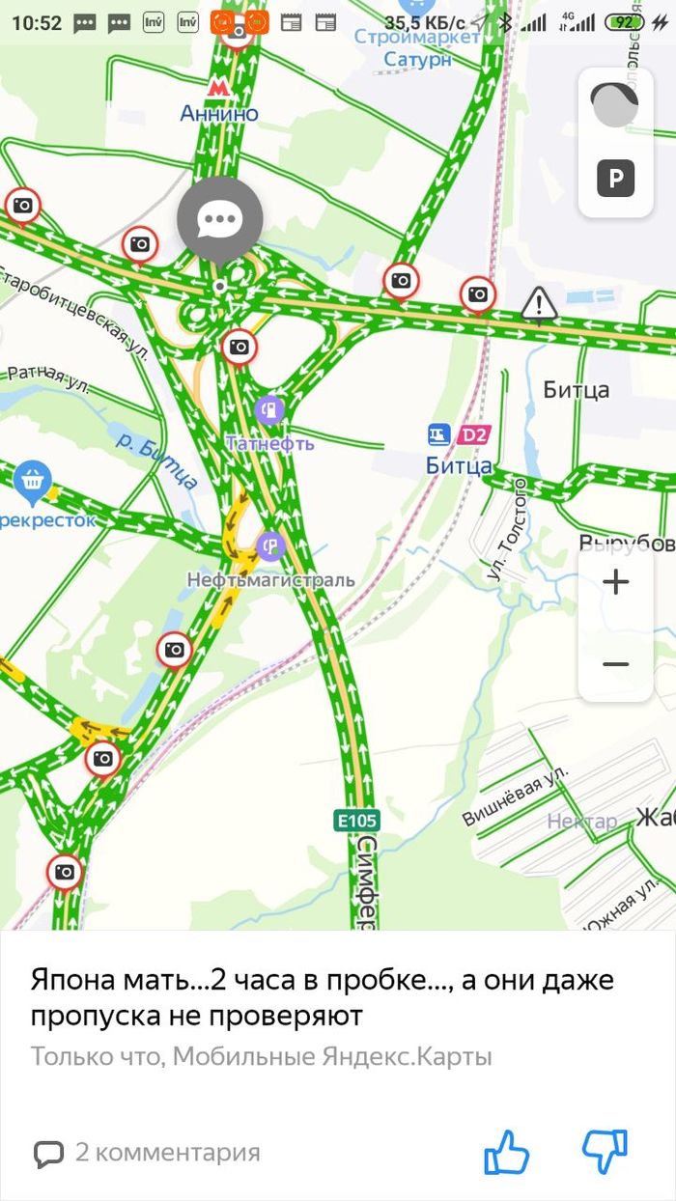676x1201 pixels.
Task: Tap the gray chat bubble map pin
Action: (220, 220)
